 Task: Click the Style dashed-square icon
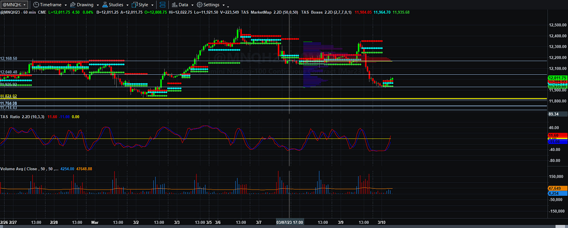[x=135, y=5]
